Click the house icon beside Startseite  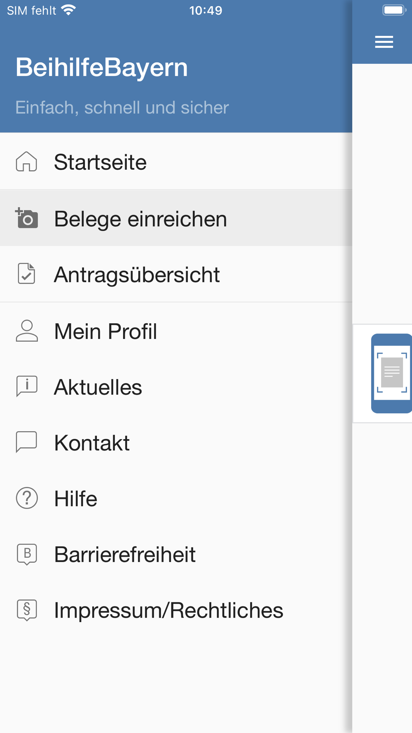(27, 162)
